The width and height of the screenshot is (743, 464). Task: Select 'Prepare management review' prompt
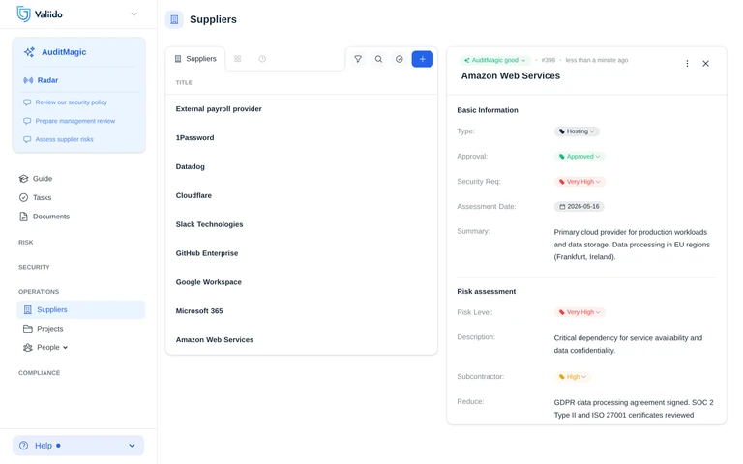click(74, 121)
